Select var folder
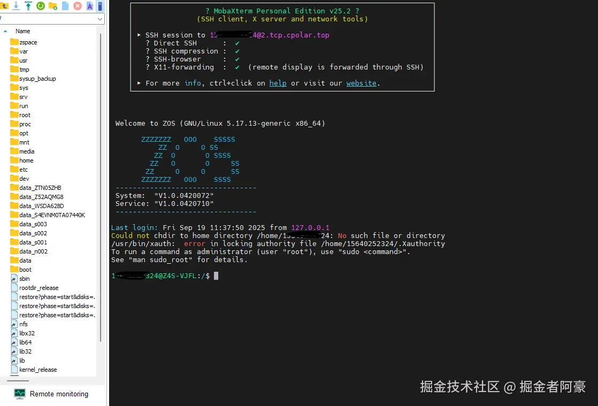Image resolution: width=598 pixels, height=406 pixels. (19, 51)
